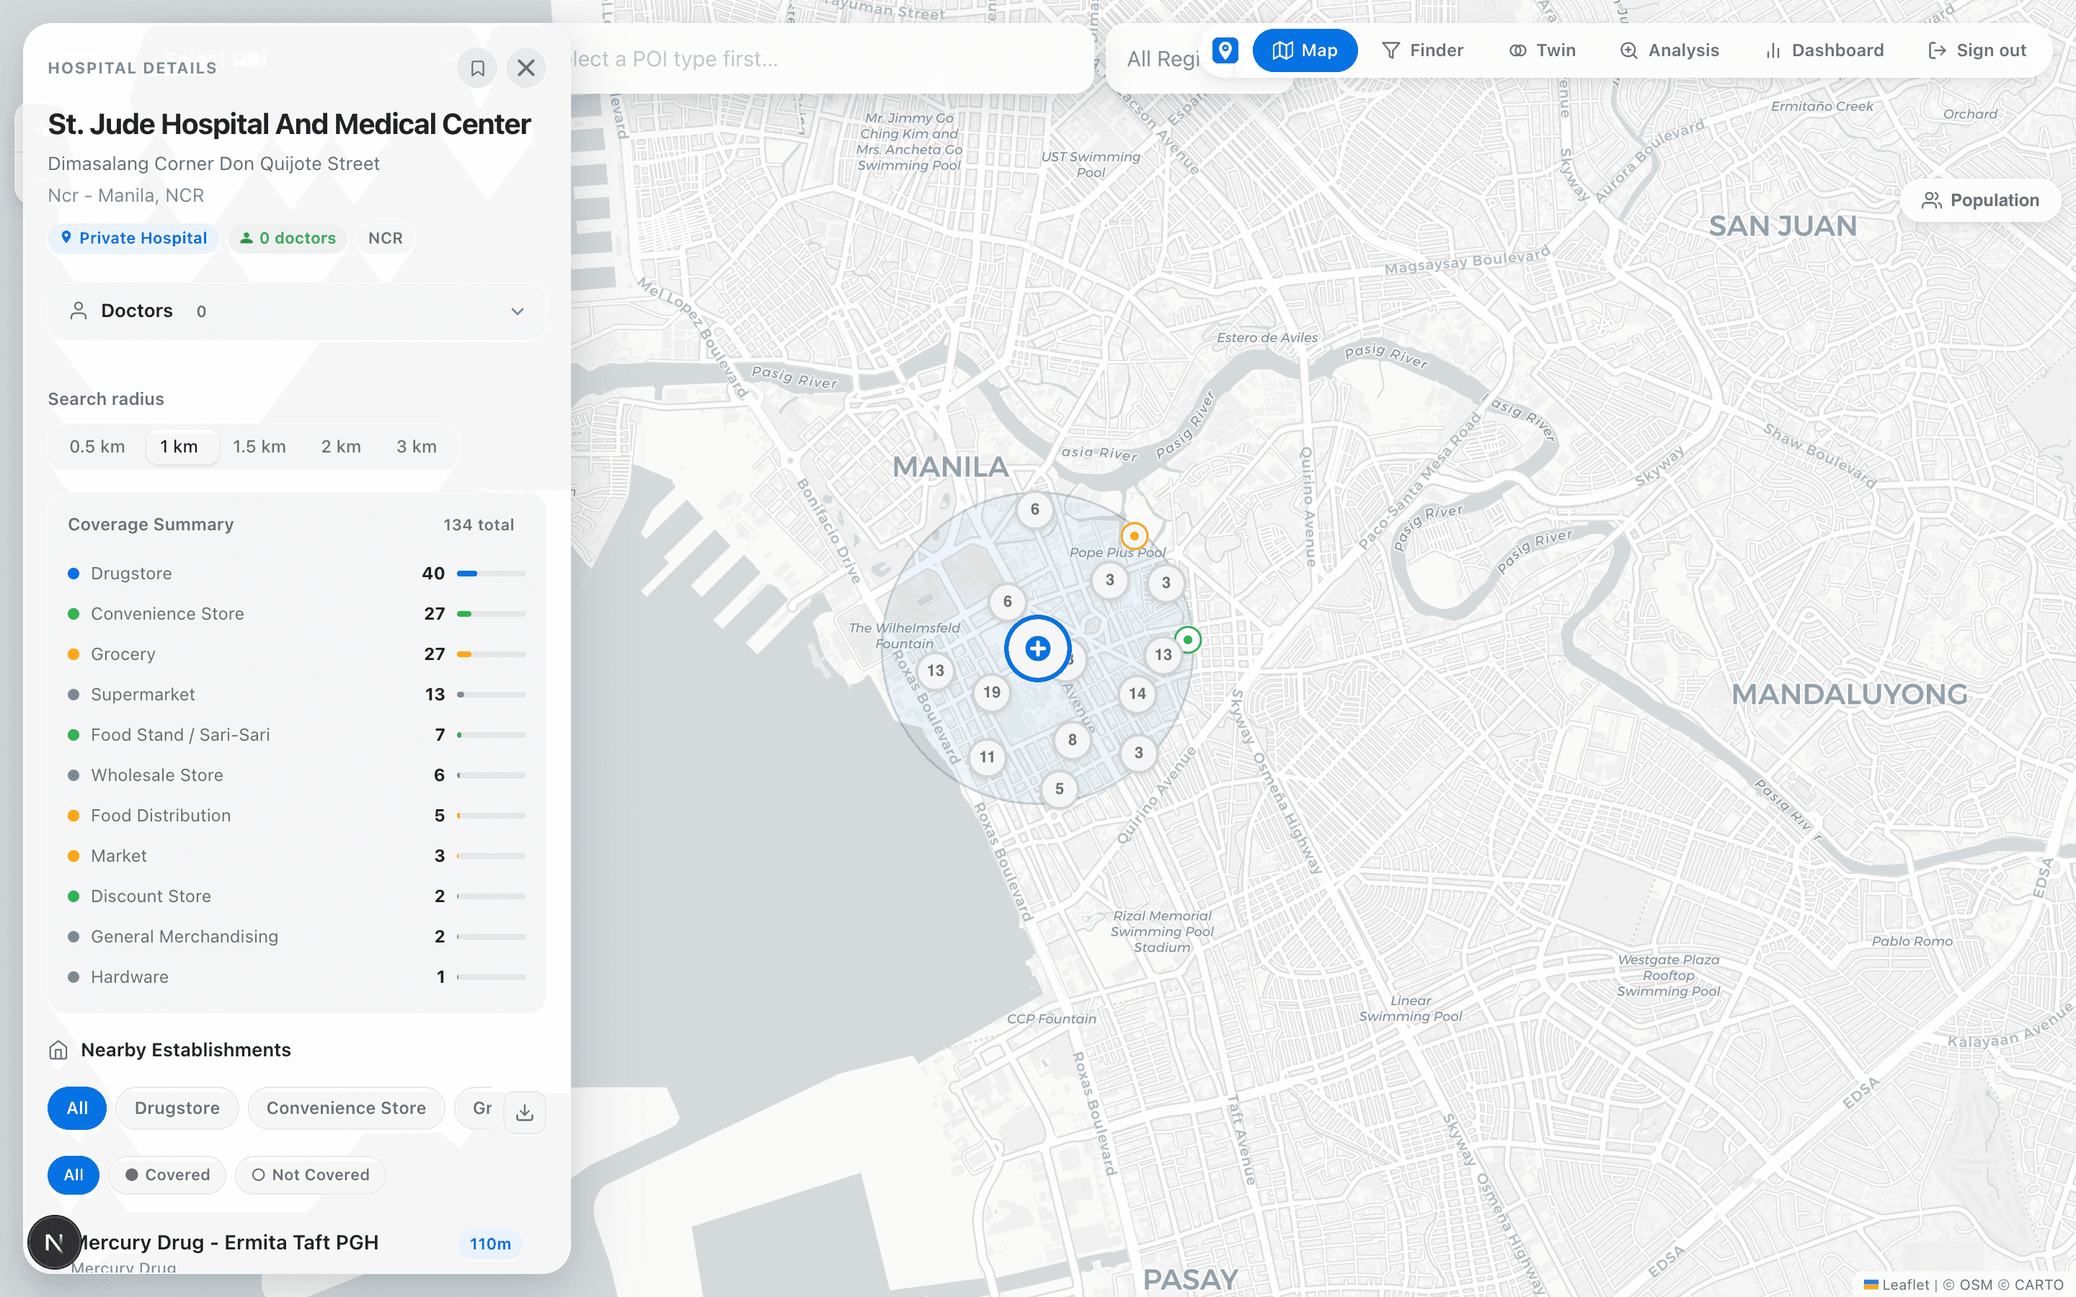Set search radius to 0.5 km

pyautogui.click(x=97, y=447)
